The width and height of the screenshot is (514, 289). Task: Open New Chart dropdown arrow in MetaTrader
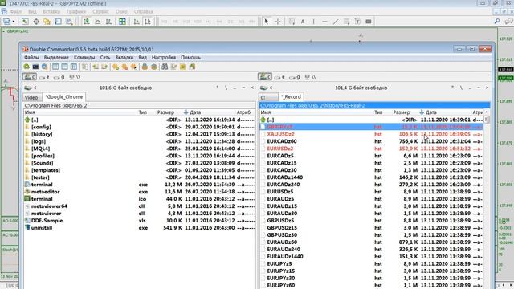coord(14,22)
